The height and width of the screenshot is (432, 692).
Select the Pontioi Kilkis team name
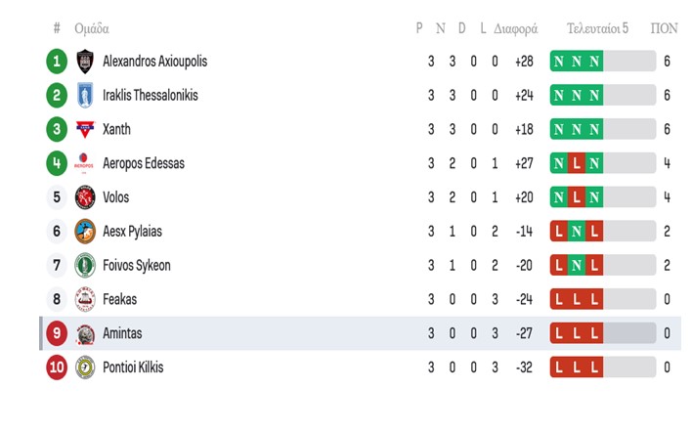tap(133, 367)
